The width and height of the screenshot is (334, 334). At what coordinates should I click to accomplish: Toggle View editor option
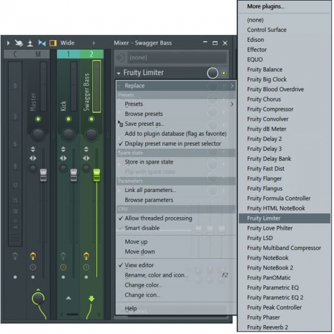pyautogui.click(x=176, y=265)
